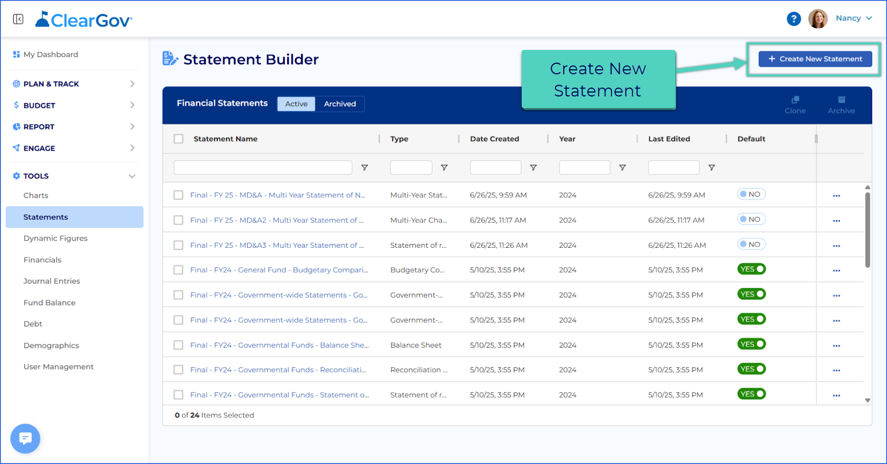Open filter for Date Created column
This screenshot has width=887, height=464.
[x=533, y=167]
